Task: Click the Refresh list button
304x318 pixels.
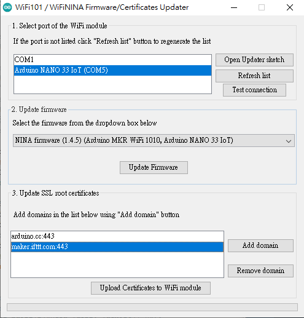Action: tap(254, 76)
